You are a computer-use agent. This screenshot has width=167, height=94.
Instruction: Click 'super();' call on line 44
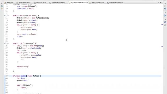coord(24,87)
